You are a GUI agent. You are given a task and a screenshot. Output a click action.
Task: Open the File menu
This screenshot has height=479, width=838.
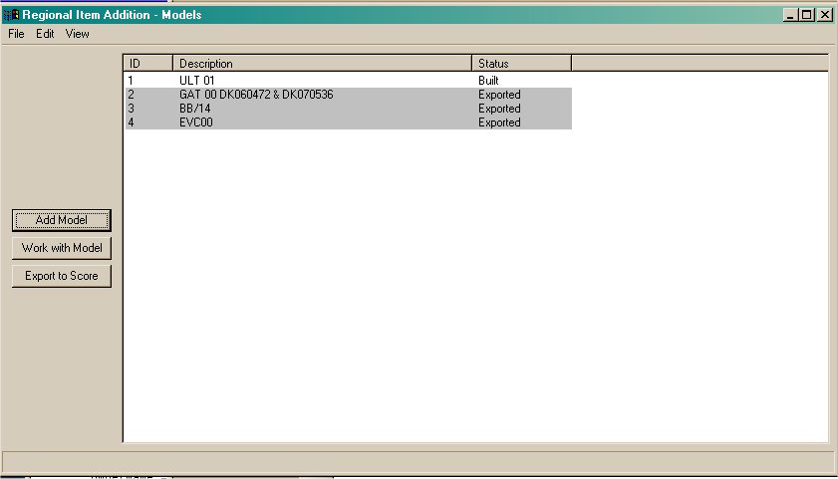point(16,34)
